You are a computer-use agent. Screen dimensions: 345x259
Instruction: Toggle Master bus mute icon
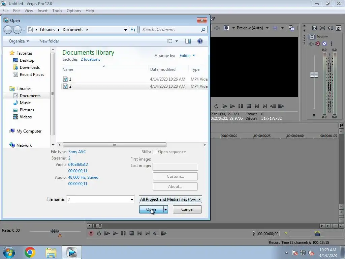tap(324, 44)
